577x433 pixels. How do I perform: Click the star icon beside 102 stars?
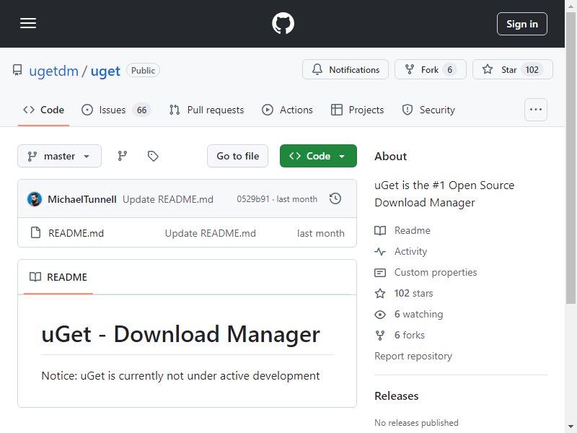(380, 294)
